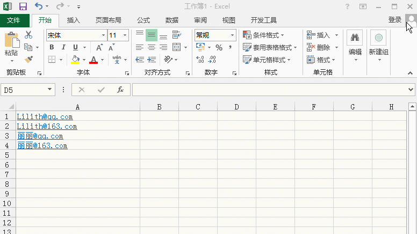Switch to the 公式 tab
The width and height of the screenshot is (417, 234).
click(x=143, y=20)
